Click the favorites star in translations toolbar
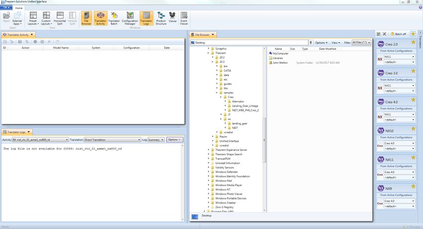The width and height of the screenshot is (423, 229). 413,34
